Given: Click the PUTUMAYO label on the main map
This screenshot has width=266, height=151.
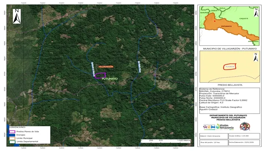Looking at the screenshot, I should pyautogui.click(x=110, y=79).
